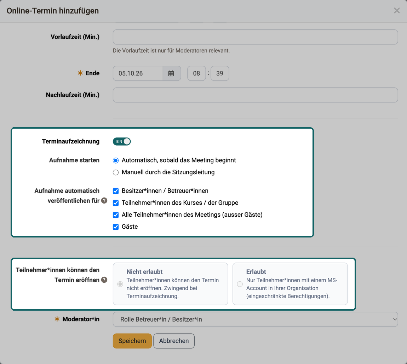Select the Nicht erlaubt radio option
Viewport: 407px width, 364px height.
(x=120, y=284)
